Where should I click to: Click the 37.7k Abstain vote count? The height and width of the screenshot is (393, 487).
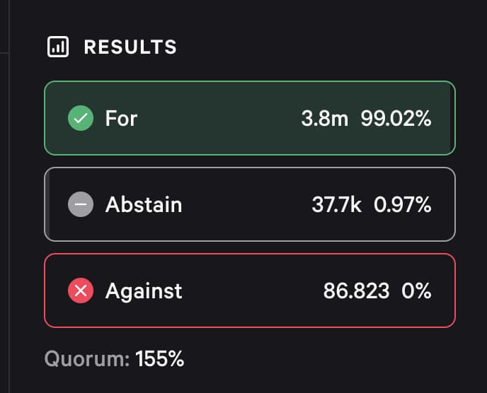coord(337,205)
